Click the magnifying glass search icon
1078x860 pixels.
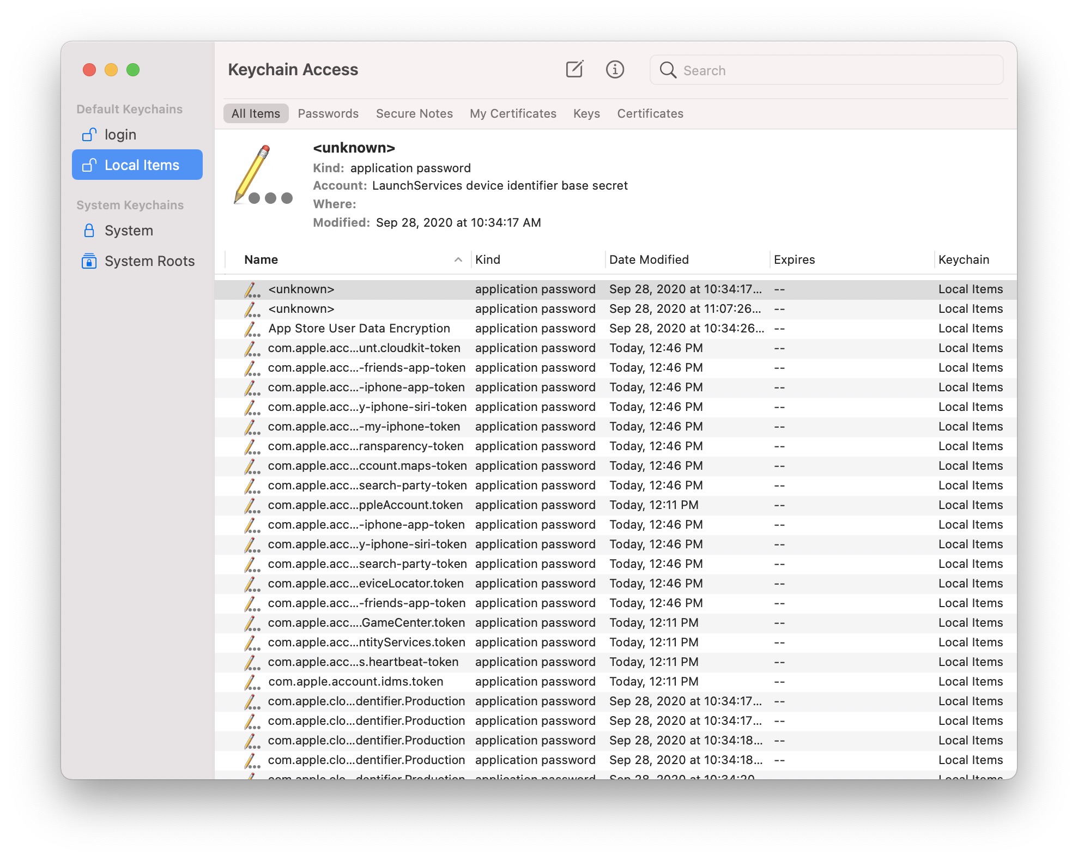pos(668,70)
